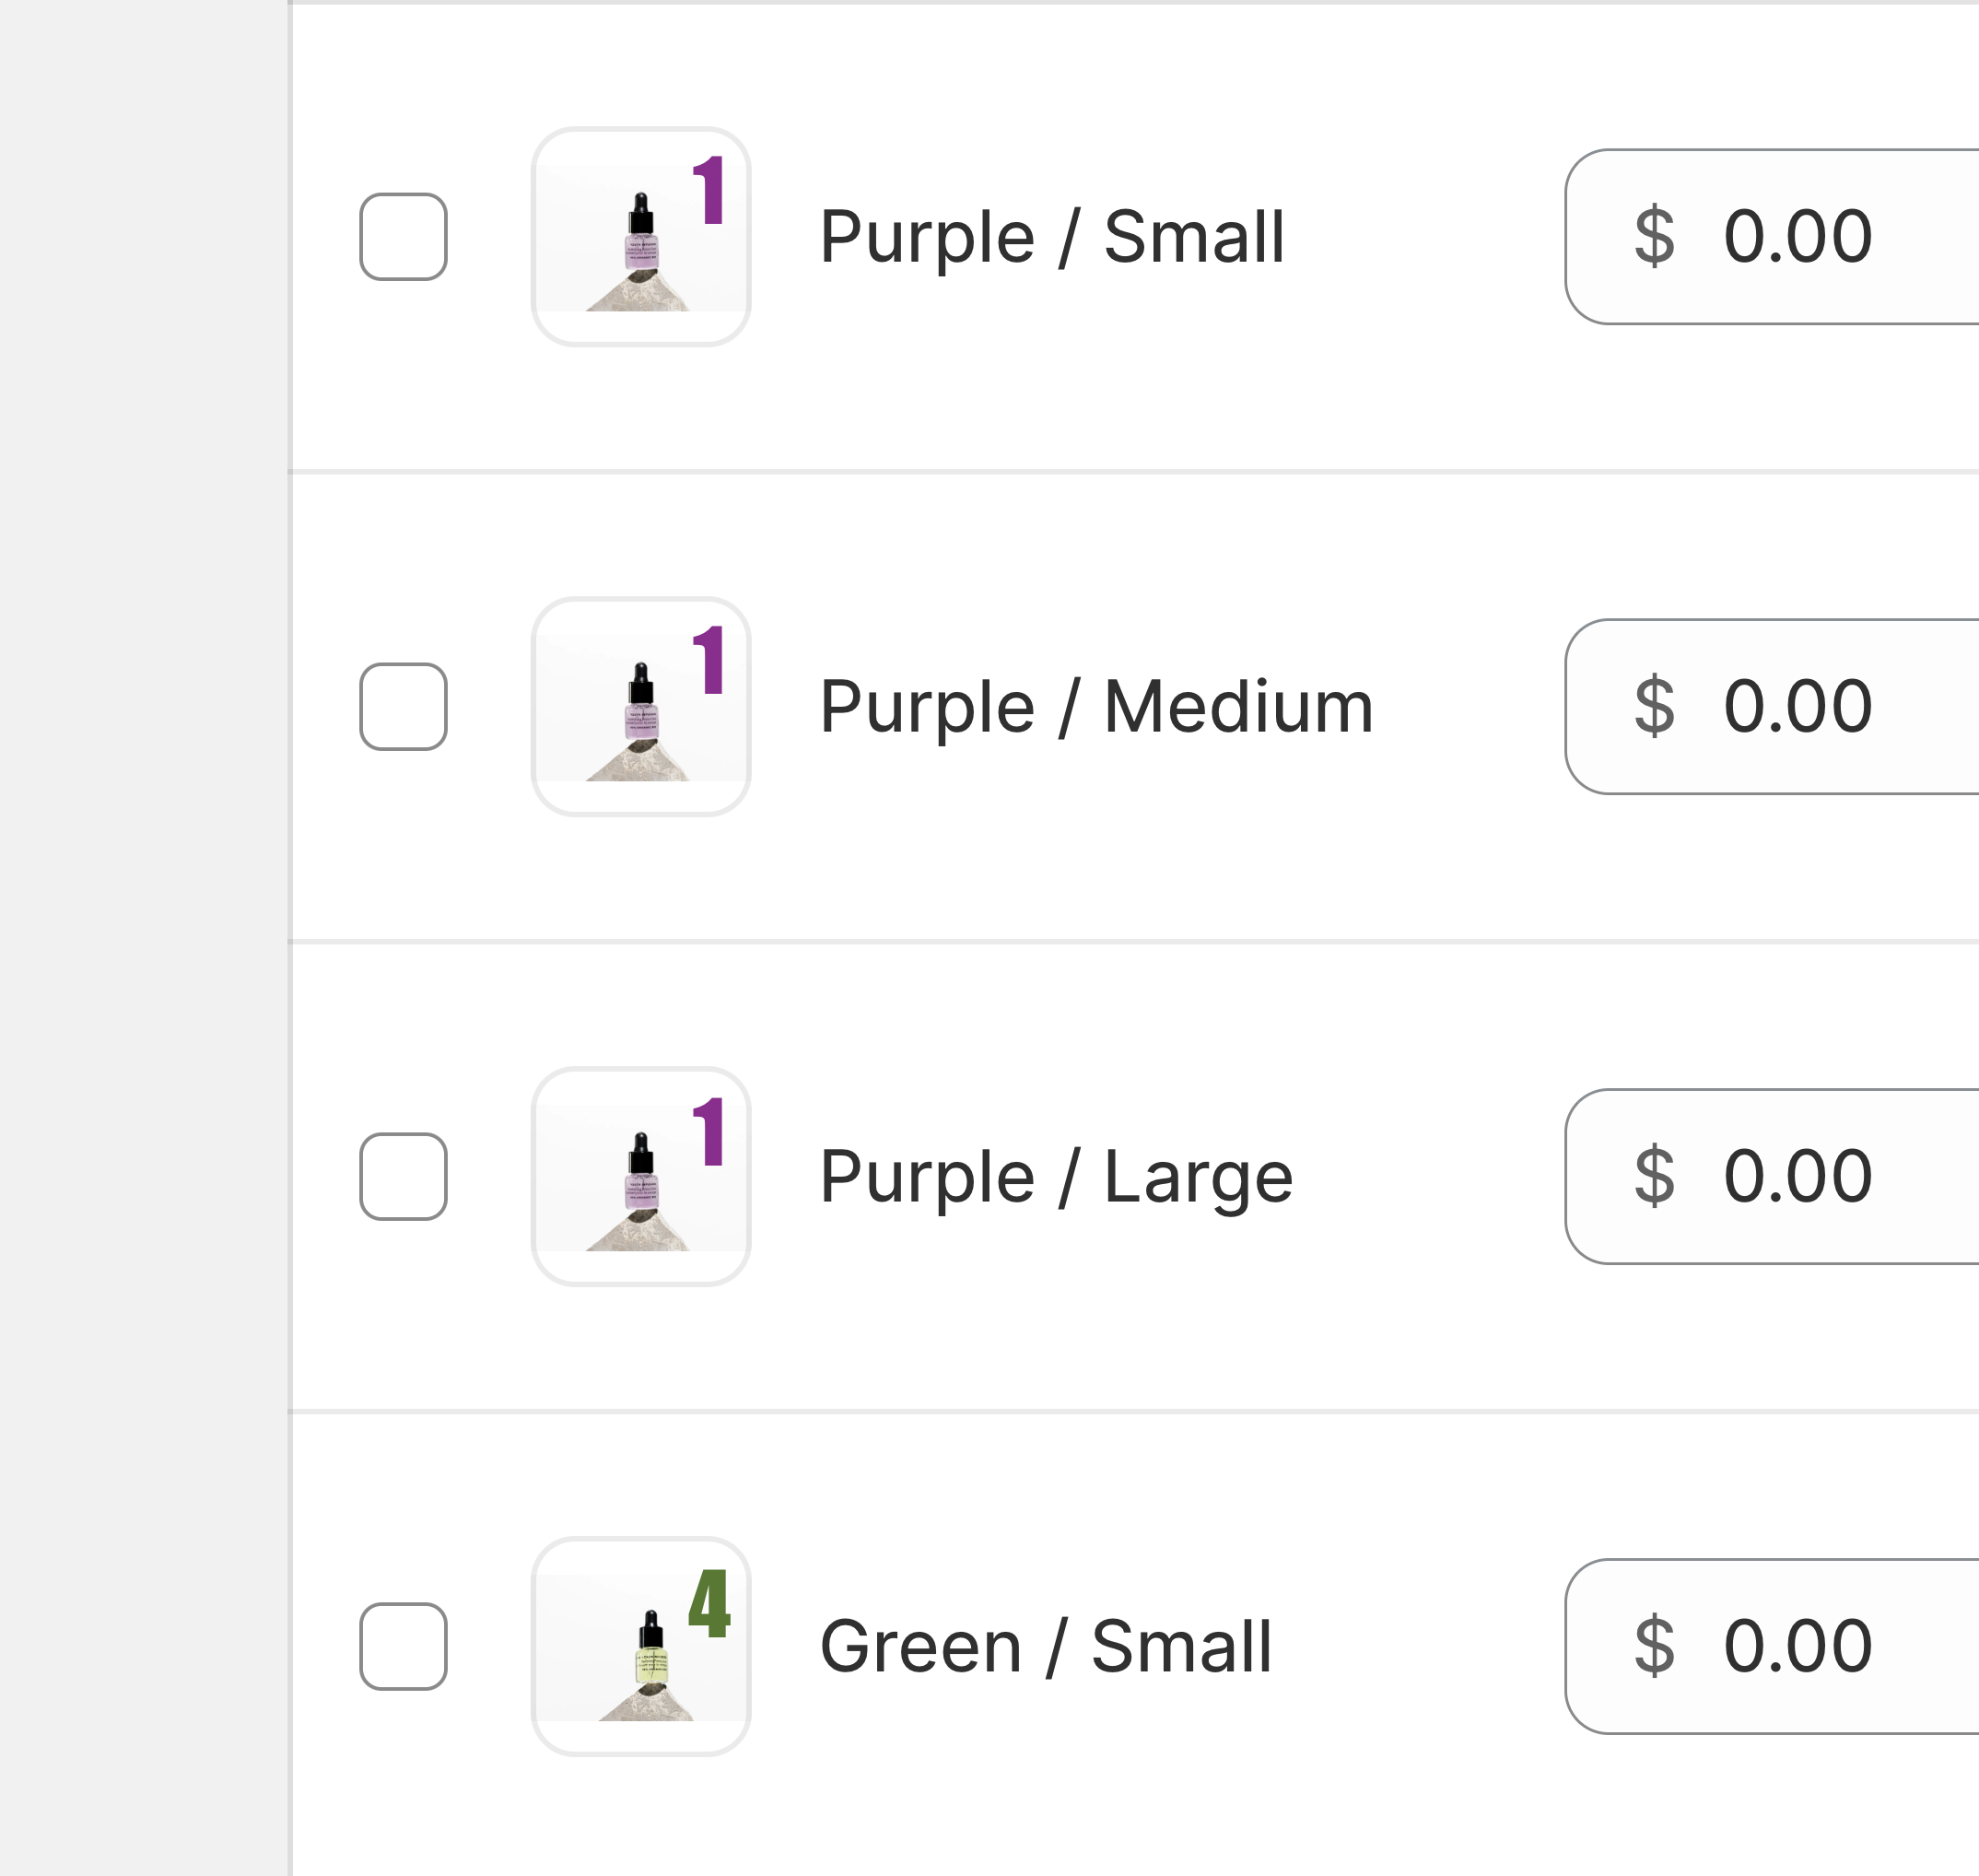Screen dimensions: 1979x1876
Task: Open the Green / Small bottle image thumbnail
Action: point(641,1647)
